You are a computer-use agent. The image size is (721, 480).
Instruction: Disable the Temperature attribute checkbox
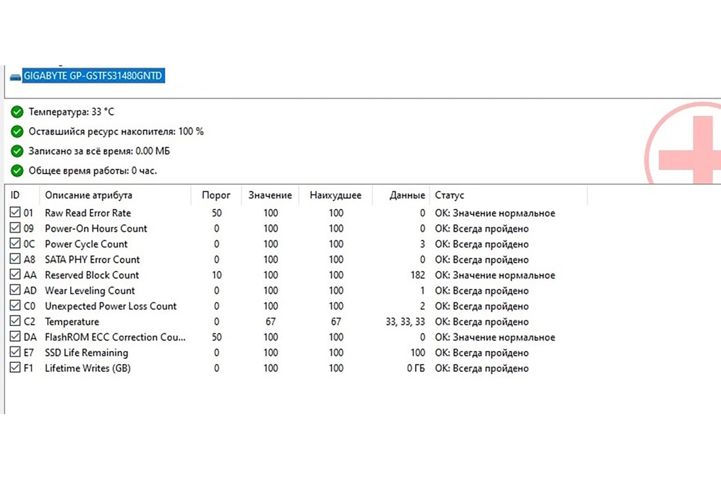click(x=16, y=322)
